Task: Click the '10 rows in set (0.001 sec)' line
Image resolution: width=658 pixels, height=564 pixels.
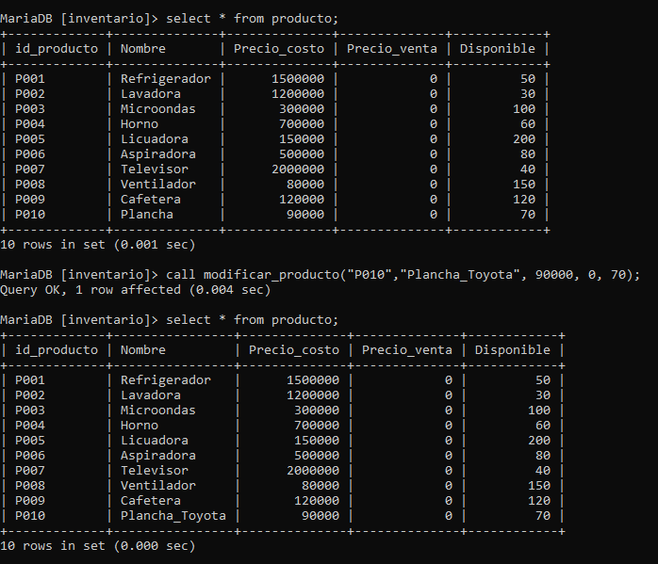Action: tap(98, 245)
